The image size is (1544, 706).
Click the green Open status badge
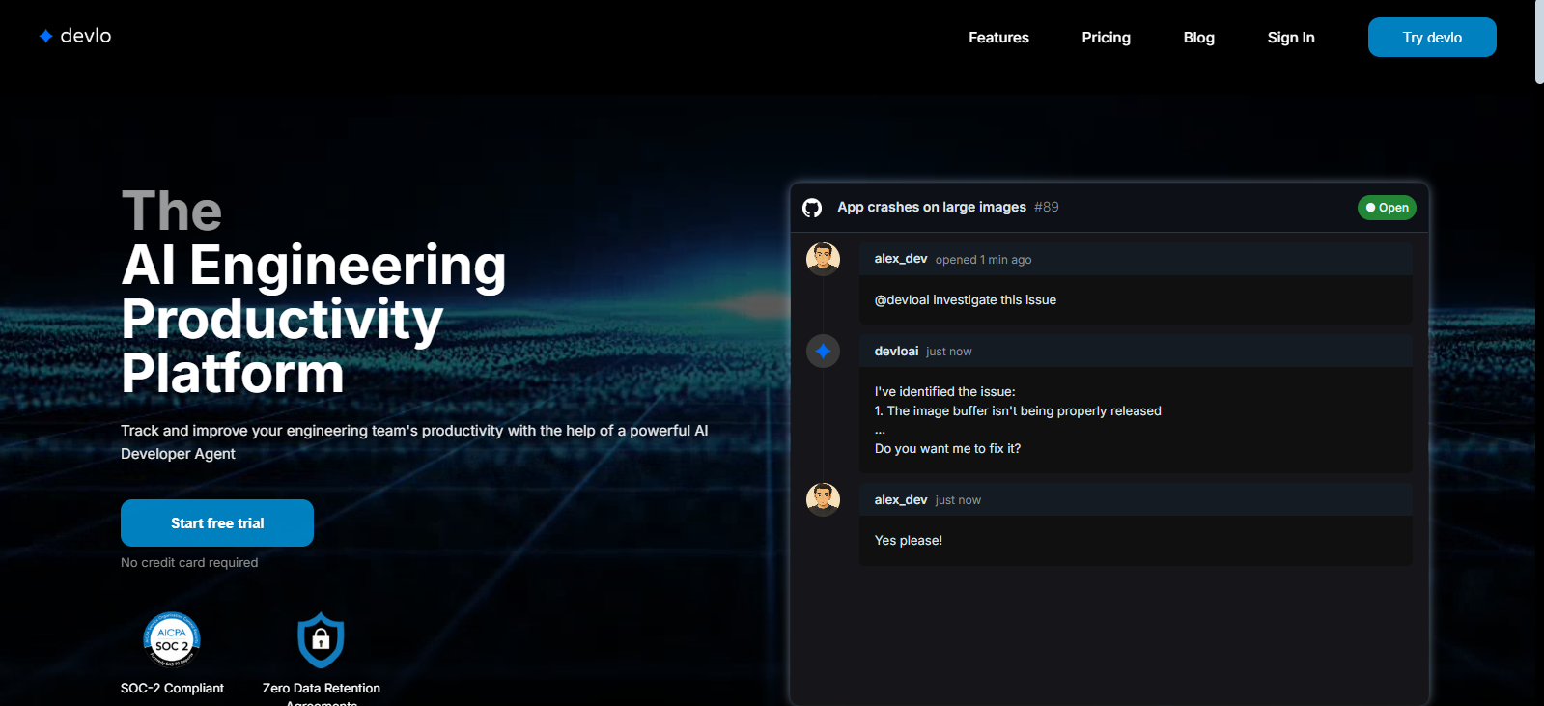1387,208
